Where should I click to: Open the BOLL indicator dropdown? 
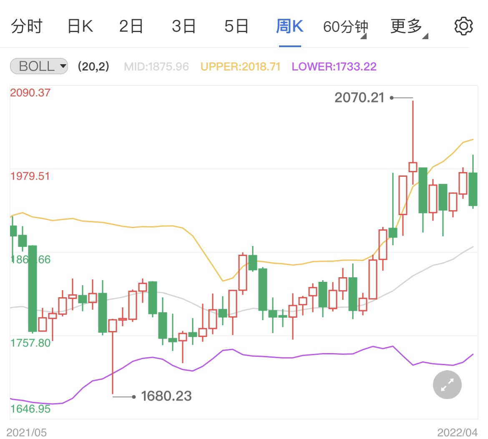[38, 66]
